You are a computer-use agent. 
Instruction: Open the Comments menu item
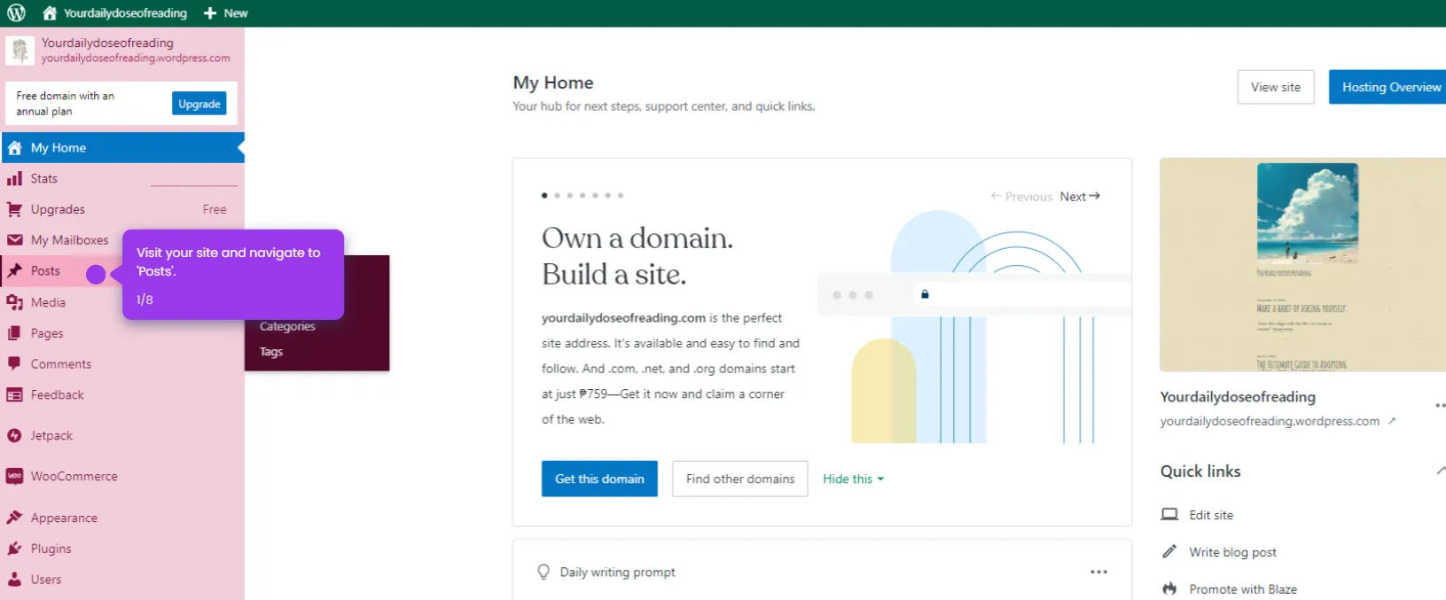point(122,364)
